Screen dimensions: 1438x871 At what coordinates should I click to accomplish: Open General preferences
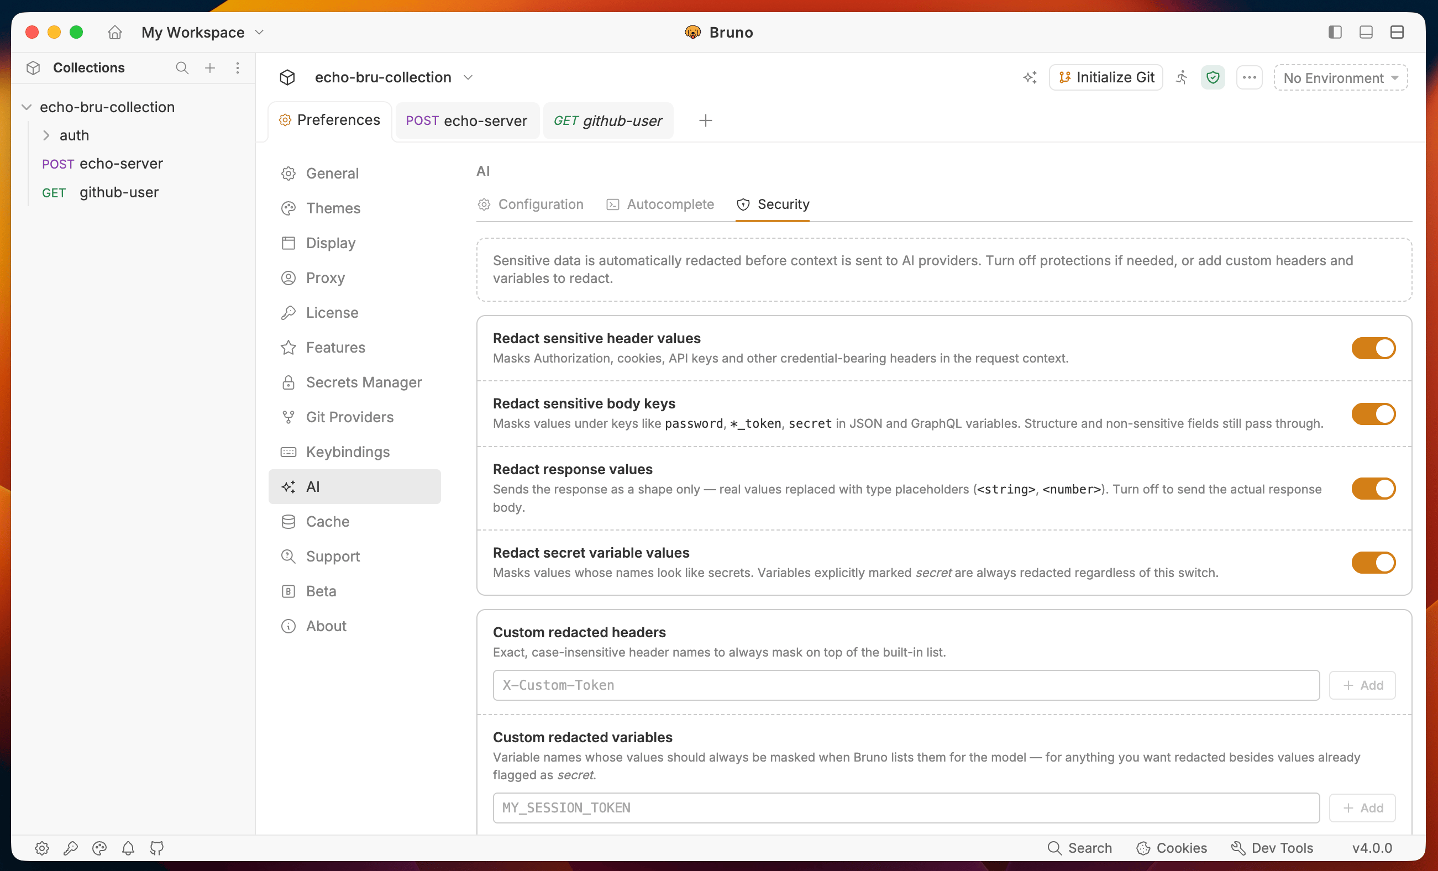click(x=355, y=174)
